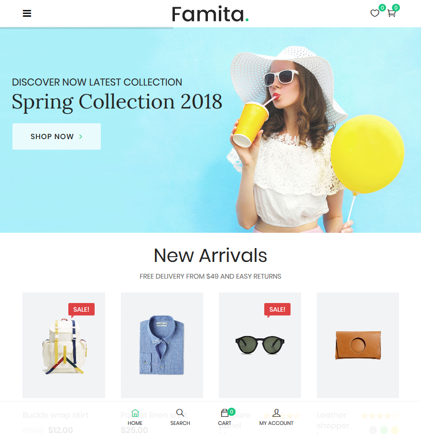
Task: Open the hamburger menu
Action: click(x=27, y=13)
